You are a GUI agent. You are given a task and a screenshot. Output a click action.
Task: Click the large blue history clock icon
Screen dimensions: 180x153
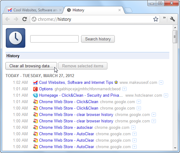[16, 38]
